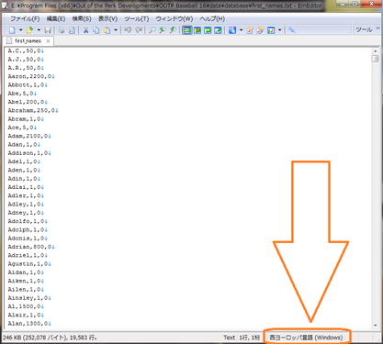The height and width of the screenshot is (344, 383).
Task: Click the line 'Adonis,1,0'
Action: pyautogui.click(x=28, y=239)
